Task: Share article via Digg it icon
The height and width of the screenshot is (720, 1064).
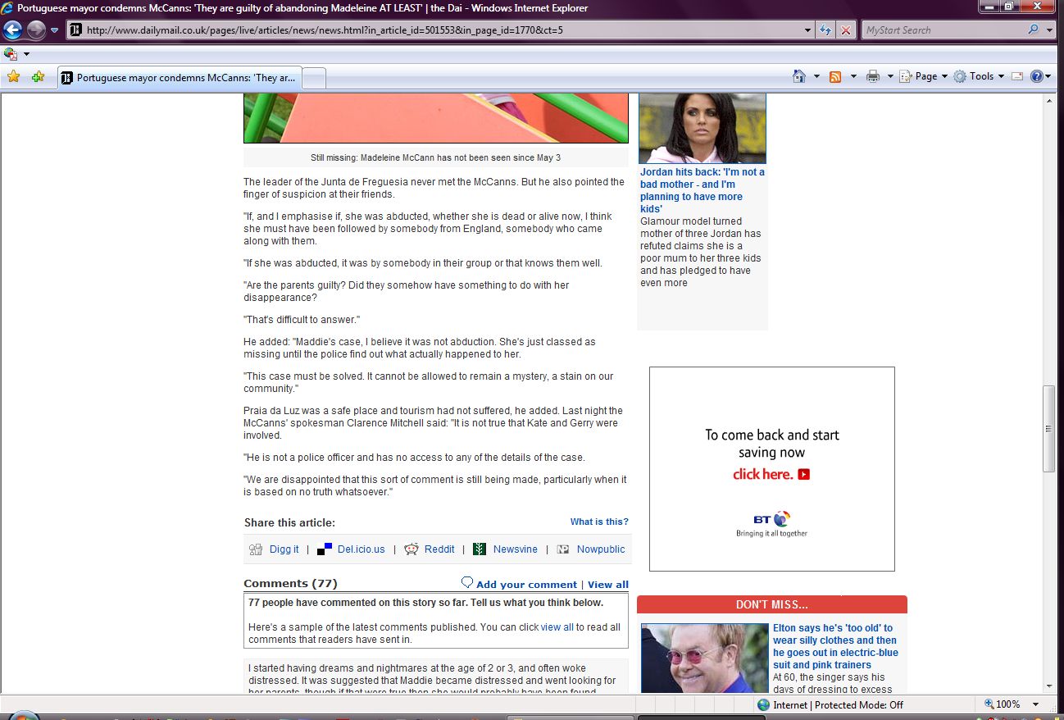Action: pos(256,549)
